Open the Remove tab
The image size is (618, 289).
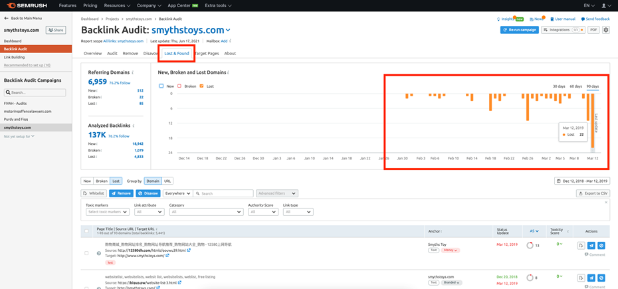[x=130, y=53]
